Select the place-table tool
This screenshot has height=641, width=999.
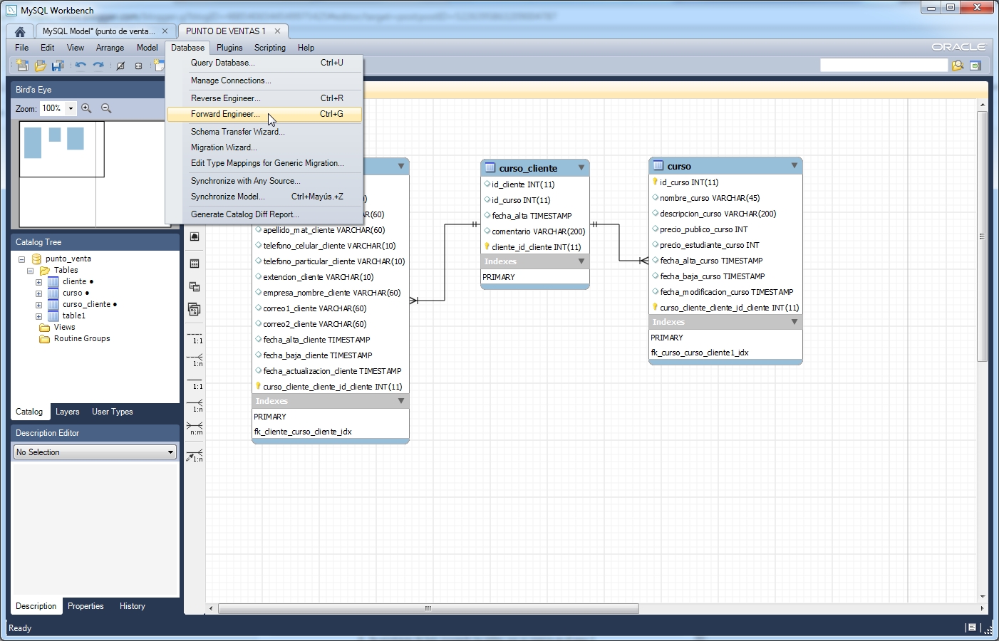(194, 264)
